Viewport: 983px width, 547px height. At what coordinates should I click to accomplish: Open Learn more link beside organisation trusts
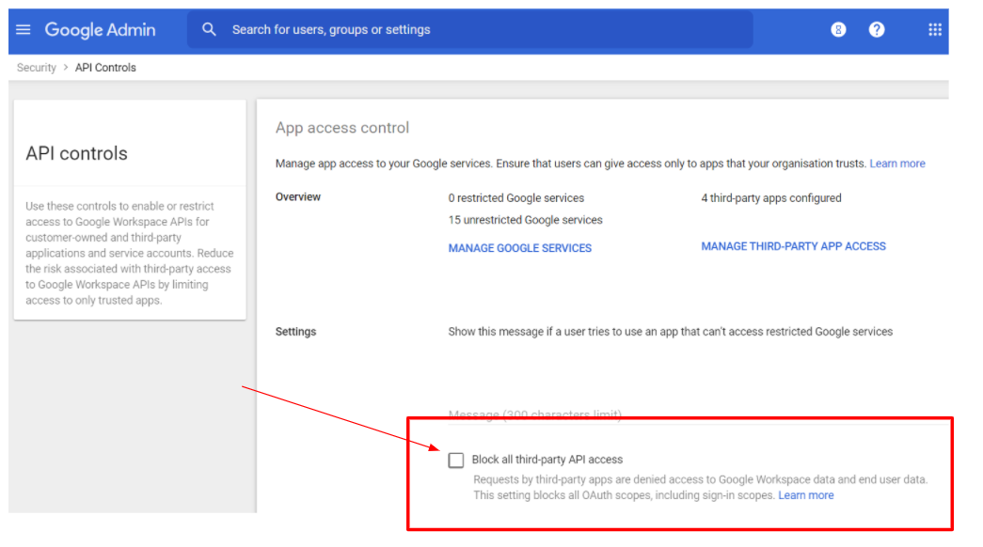[897, 164]
